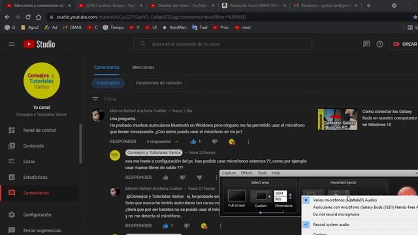
Task: Open Panel de control in sidebar
Action: [40, 130]
